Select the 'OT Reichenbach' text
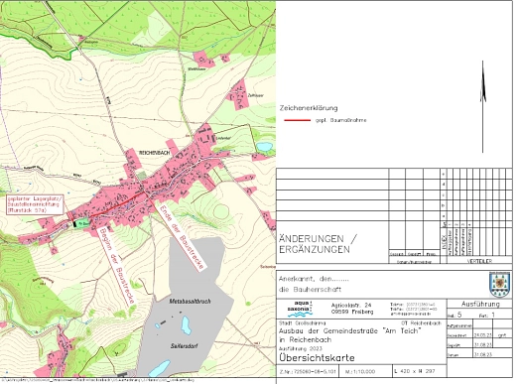518x384 pixels. (421, 323)
